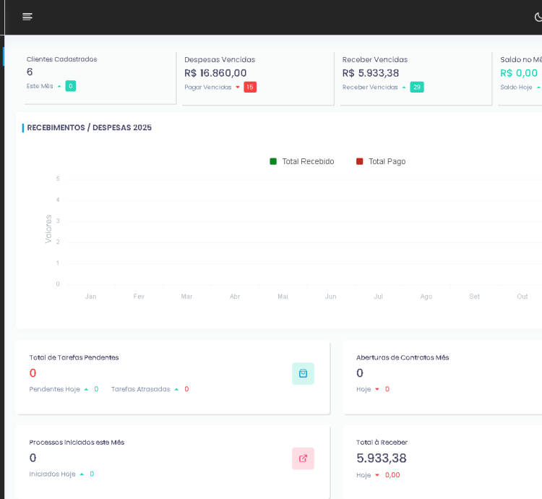This screenshot has width=542, height=499.
Task: Open the Despesas Vencidas amount R$ 16.860,00
Action: point(215,73)
